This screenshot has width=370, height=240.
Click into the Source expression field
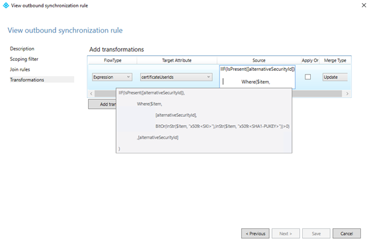tap(257, 76)
